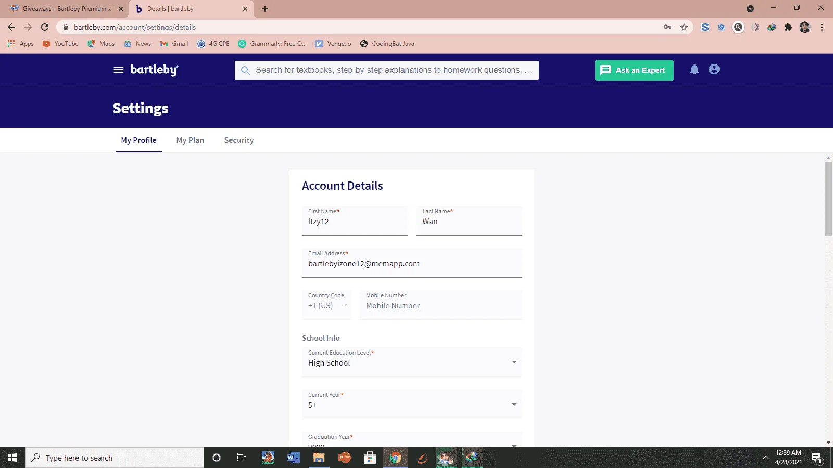This screenshot has width=833, height=468.
Task: Open Word from the taskbar
Action: 294,458
